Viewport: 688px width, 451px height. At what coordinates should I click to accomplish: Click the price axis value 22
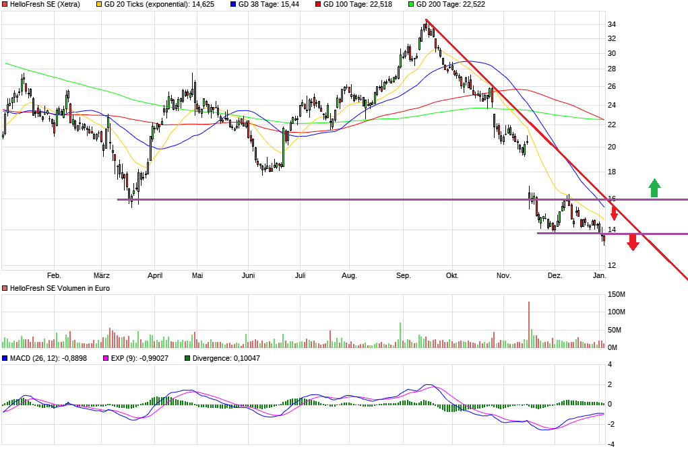[x=612, y=125]
